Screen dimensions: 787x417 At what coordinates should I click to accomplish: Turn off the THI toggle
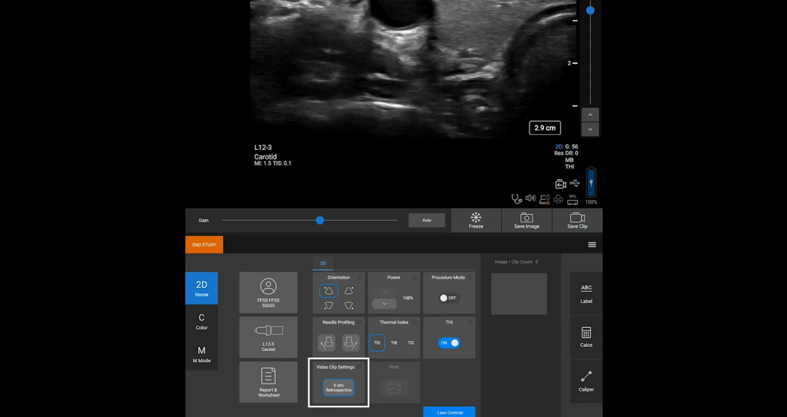pyautogui.click(x=449, y=343)
